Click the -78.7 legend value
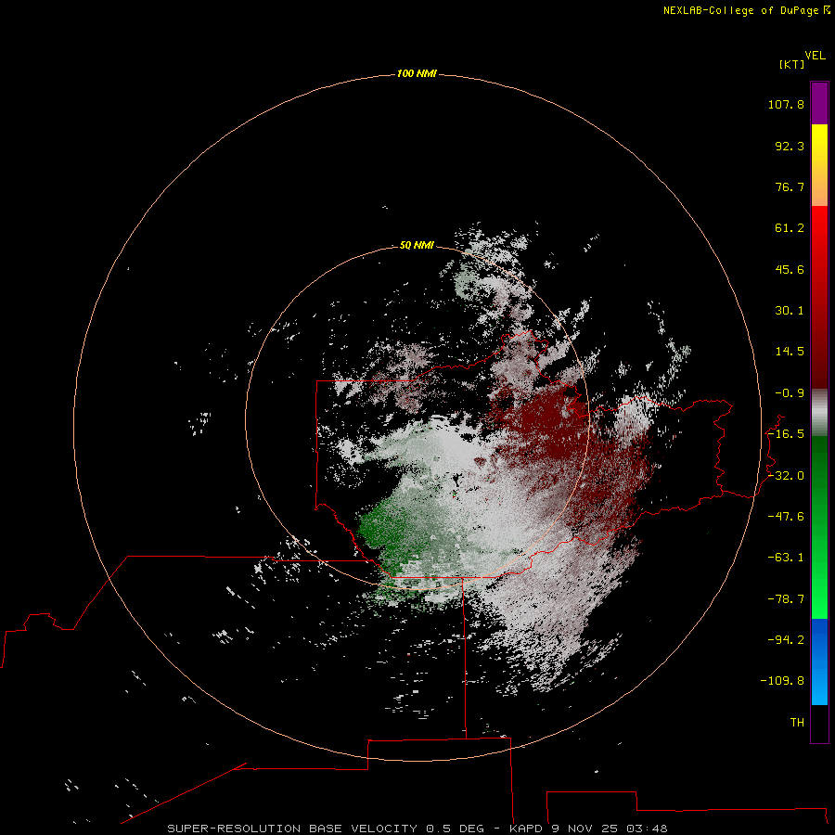This screenshot has width=835, height=835. tap(786, 599)
